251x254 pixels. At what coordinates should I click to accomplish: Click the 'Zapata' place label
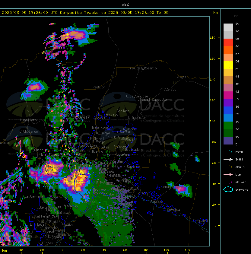(67, 225)
